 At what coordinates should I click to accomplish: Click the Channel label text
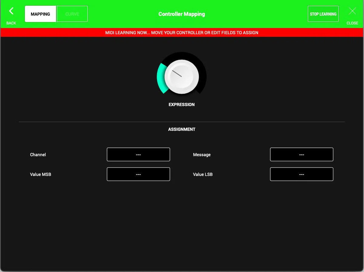(38, 154)
